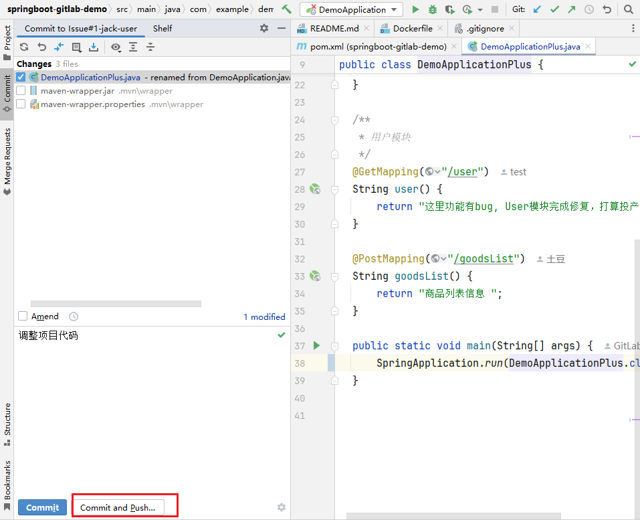Click the Expand All icon in changes toolbar
The height and width of the screenshot is (520, 640).
coord(133,47)
